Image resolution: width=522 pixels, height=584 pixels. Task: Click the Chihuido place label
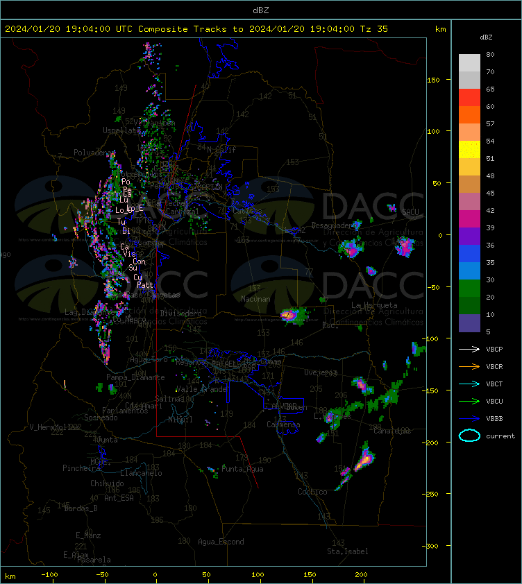[107, 483]
